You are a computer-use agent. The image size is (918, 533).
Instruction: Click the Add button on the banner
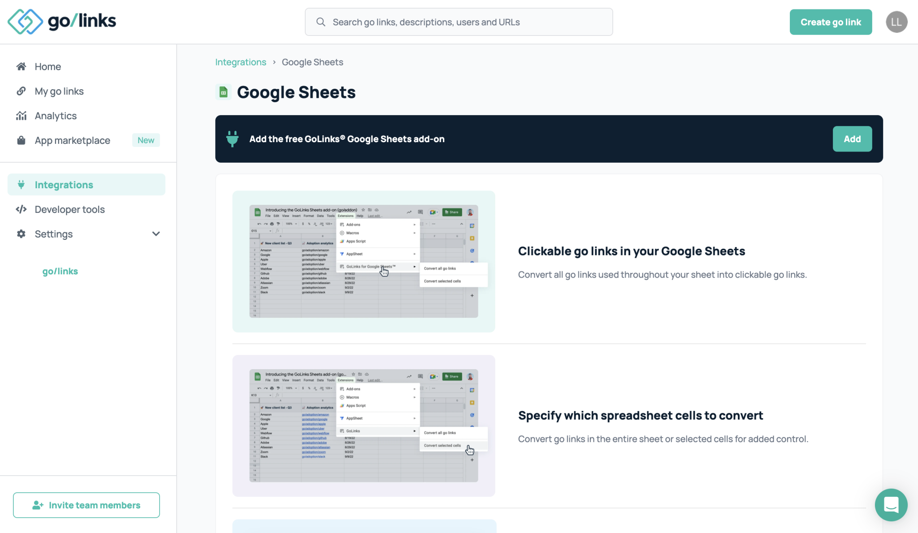click(x=852, y=139)
